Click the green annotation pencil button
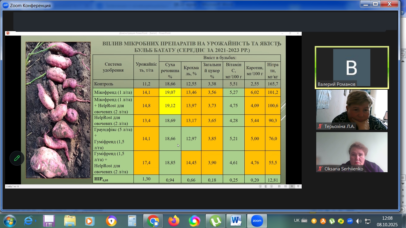406x228 pixels. (17, 158)
